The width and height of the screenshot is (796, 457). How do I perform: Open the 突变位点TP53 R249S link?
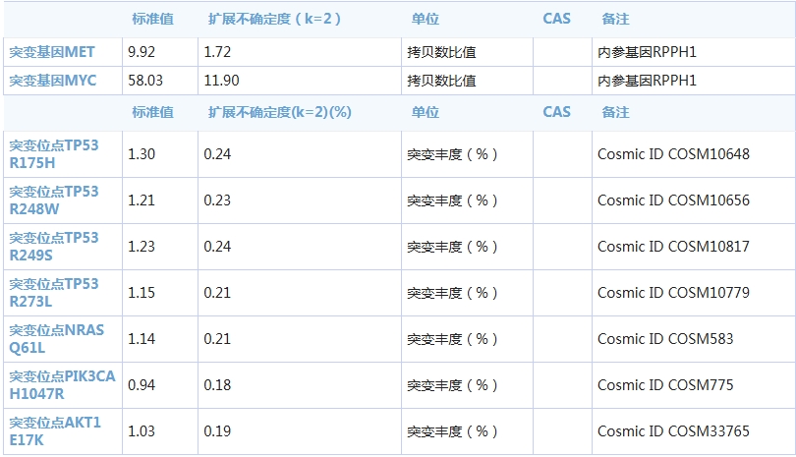tap(54, 247)
